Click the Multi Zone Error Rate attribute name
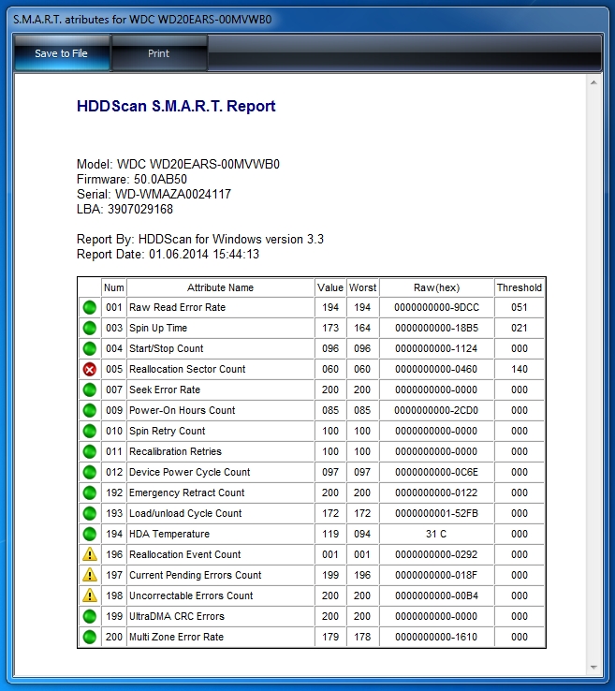 point(176,638)
